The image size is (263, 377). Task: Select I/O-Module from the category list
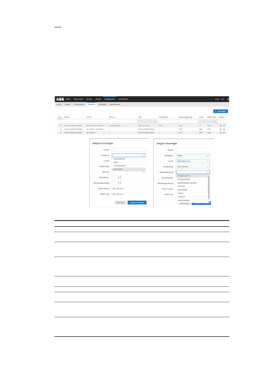(118, 169)
